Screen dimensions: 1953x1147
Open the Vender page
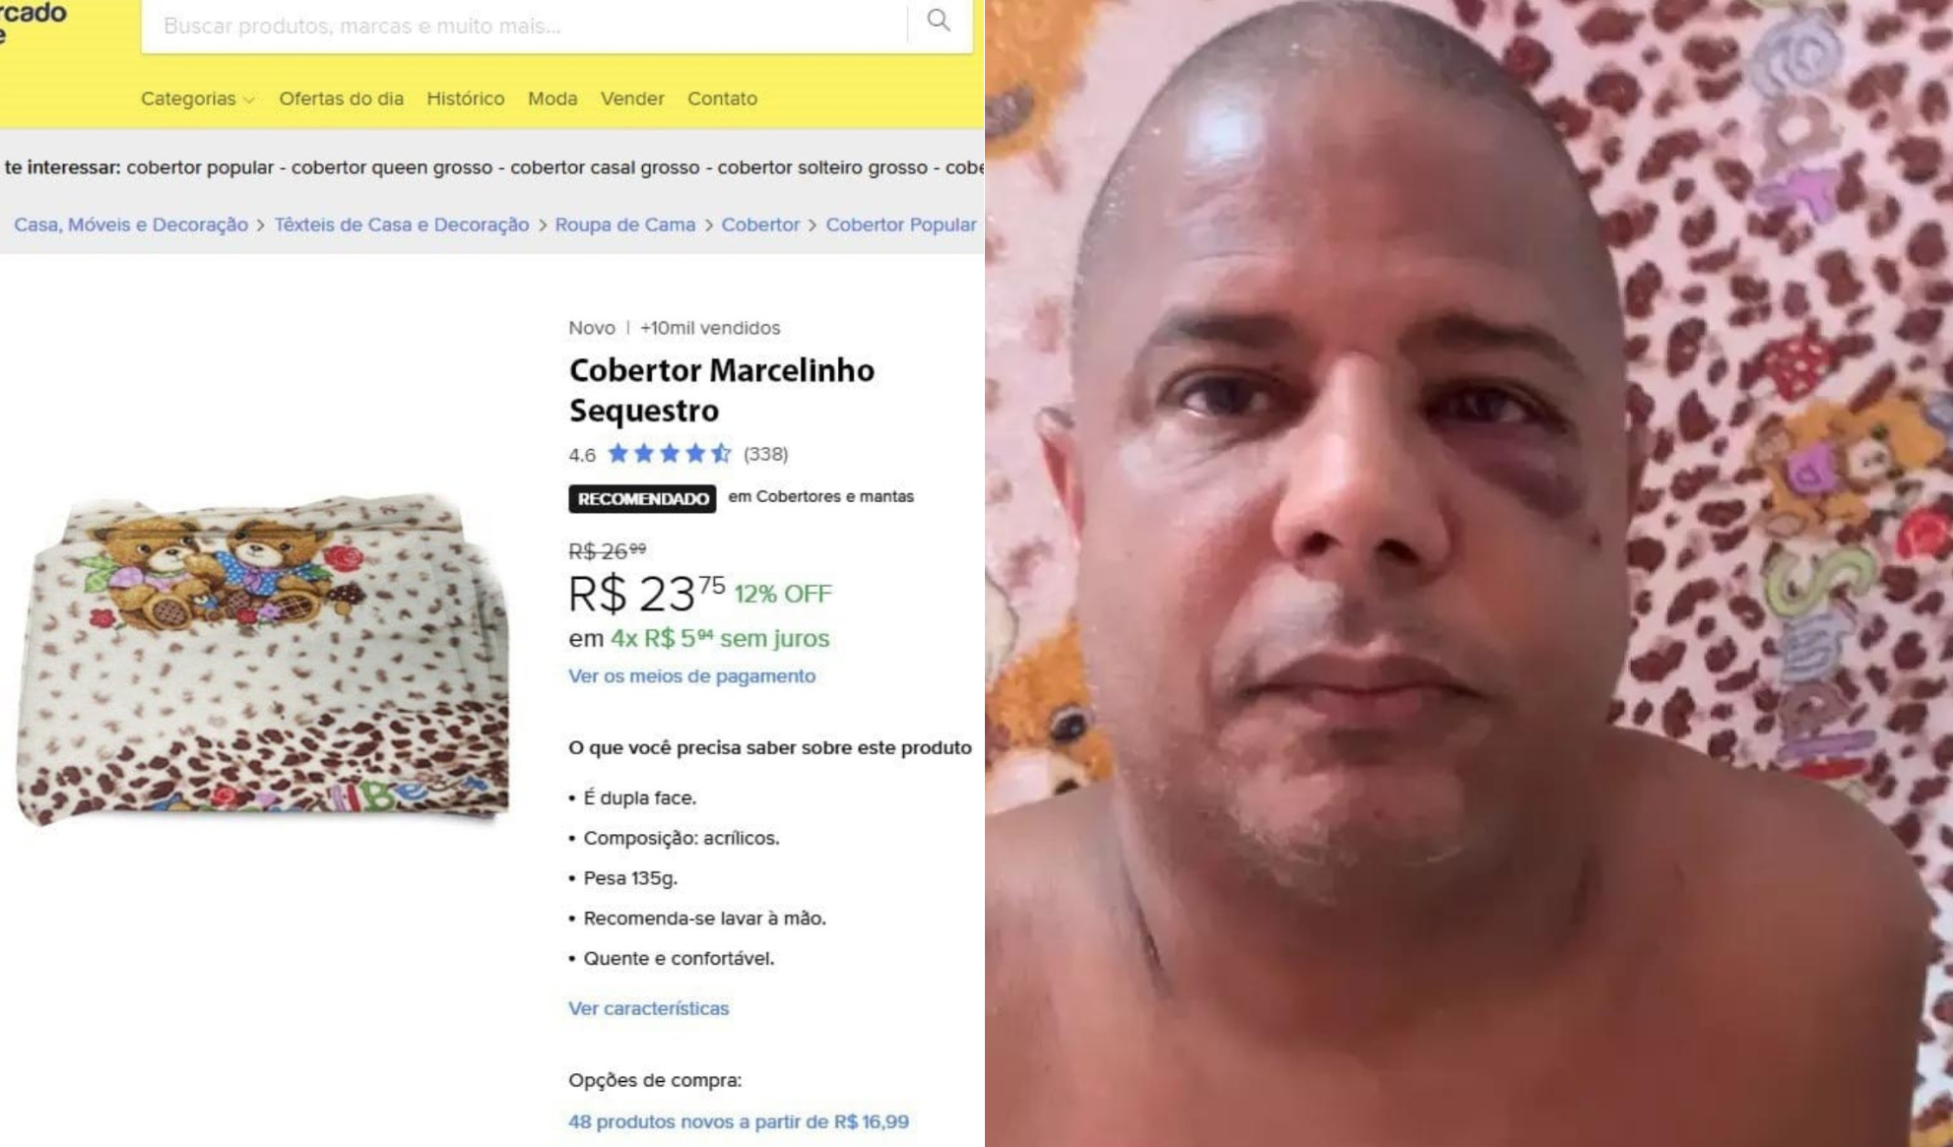632,98
